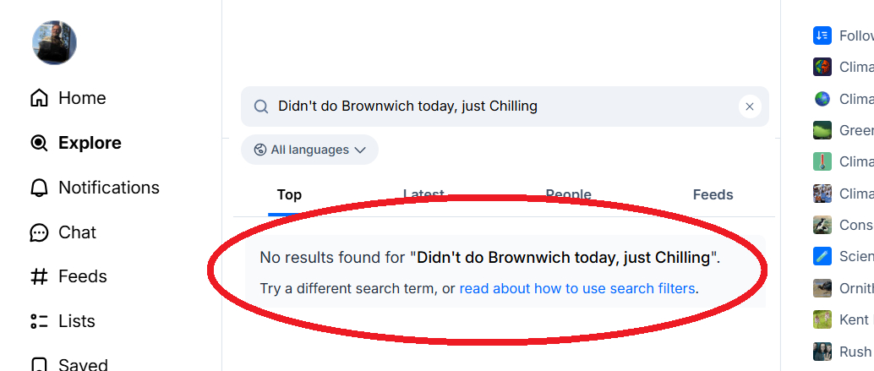Click the Feeds hashtag icon in sidebar
This screenshot has width=874, height=371.
(x=39, y=276)
